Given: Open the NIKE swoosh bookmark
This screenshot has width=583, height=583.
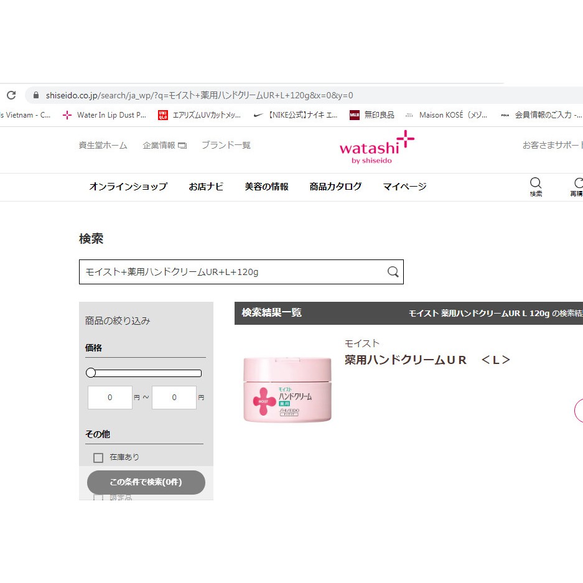Looking at the screenshot, I should click(x=292, y=114).
